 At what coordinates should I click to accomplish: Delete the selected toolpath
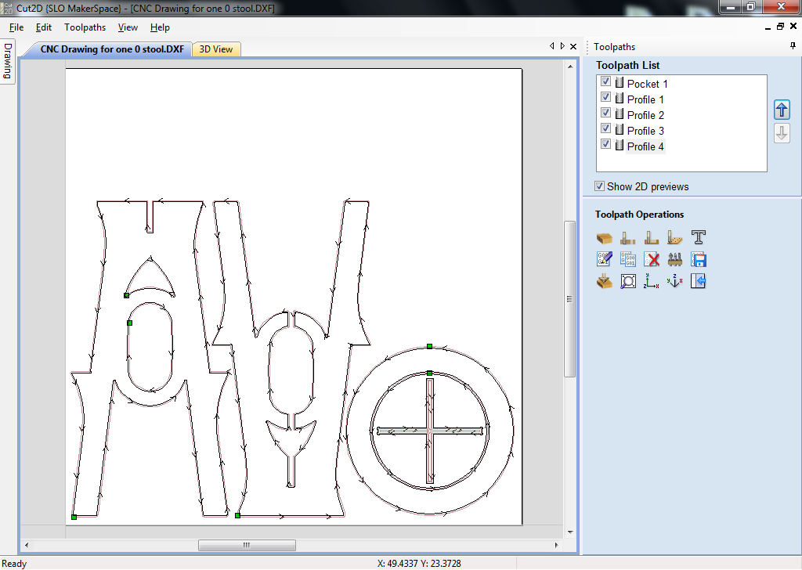point(651,259)
